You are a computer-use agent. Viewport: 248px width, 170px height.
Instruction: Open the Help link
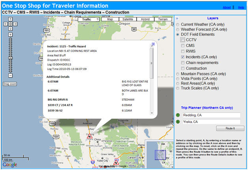click(x=241, y=7)
